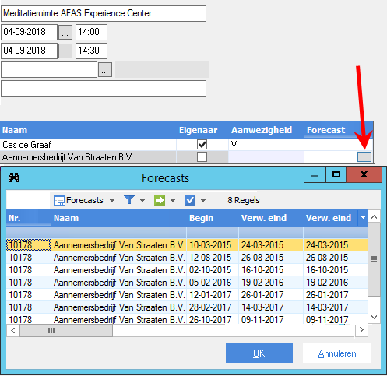Expand the green arrow dropdown
This screenshot has height=376, width=387.
coord(173,200)
